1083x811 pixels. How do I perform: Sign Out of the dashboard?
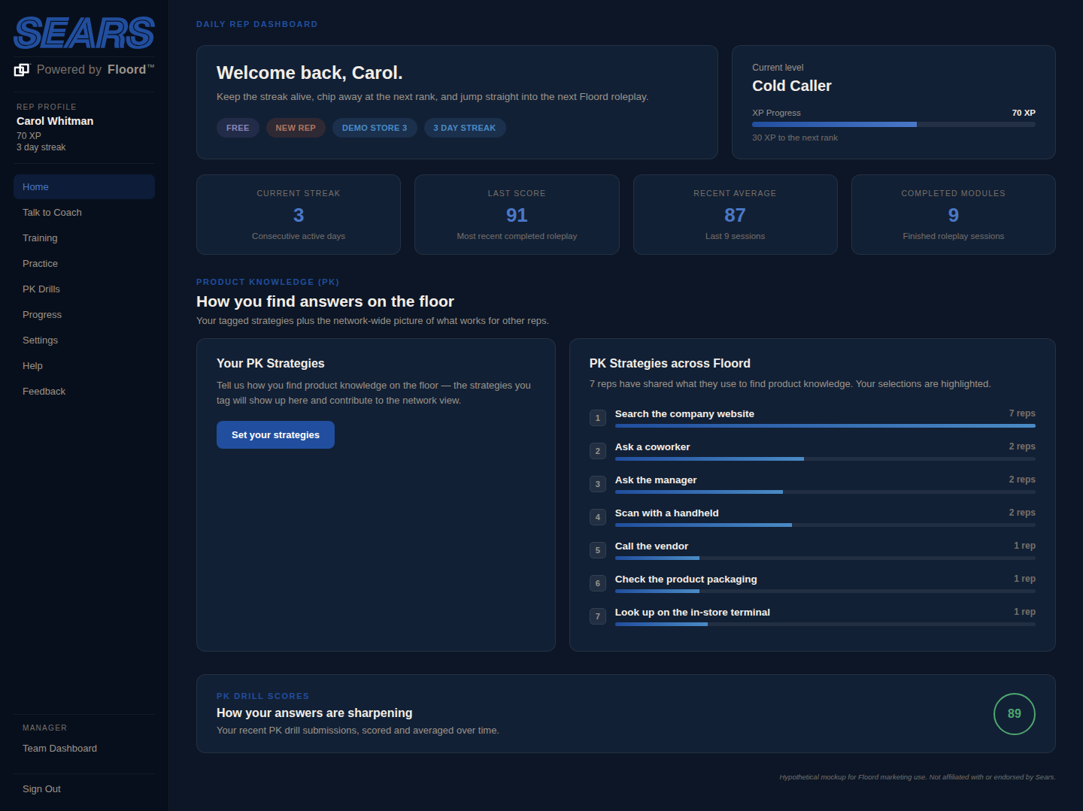tap(84, 789)
